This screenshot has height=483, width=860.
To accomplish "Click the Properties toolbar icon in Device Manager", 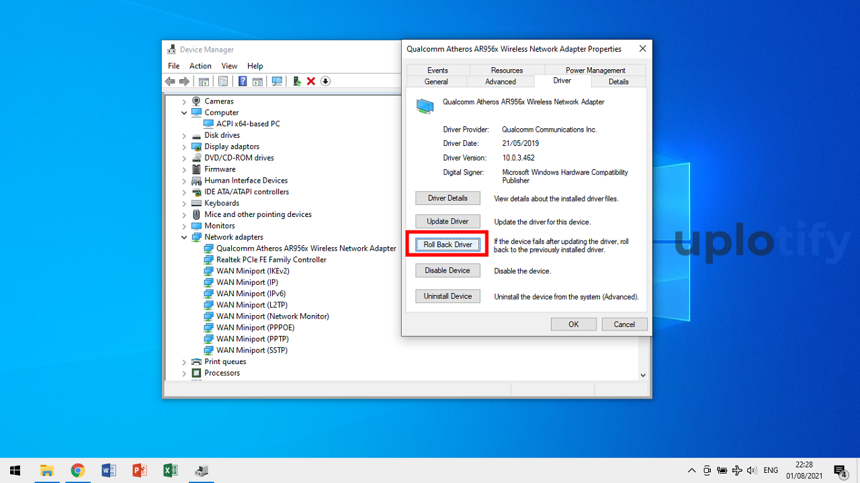I will click(223, 81).
